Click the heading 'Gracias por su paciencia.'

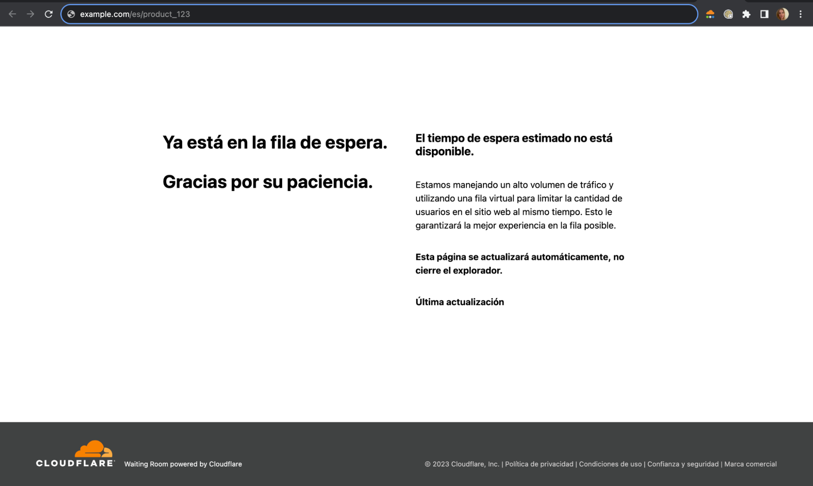[268, 182]
